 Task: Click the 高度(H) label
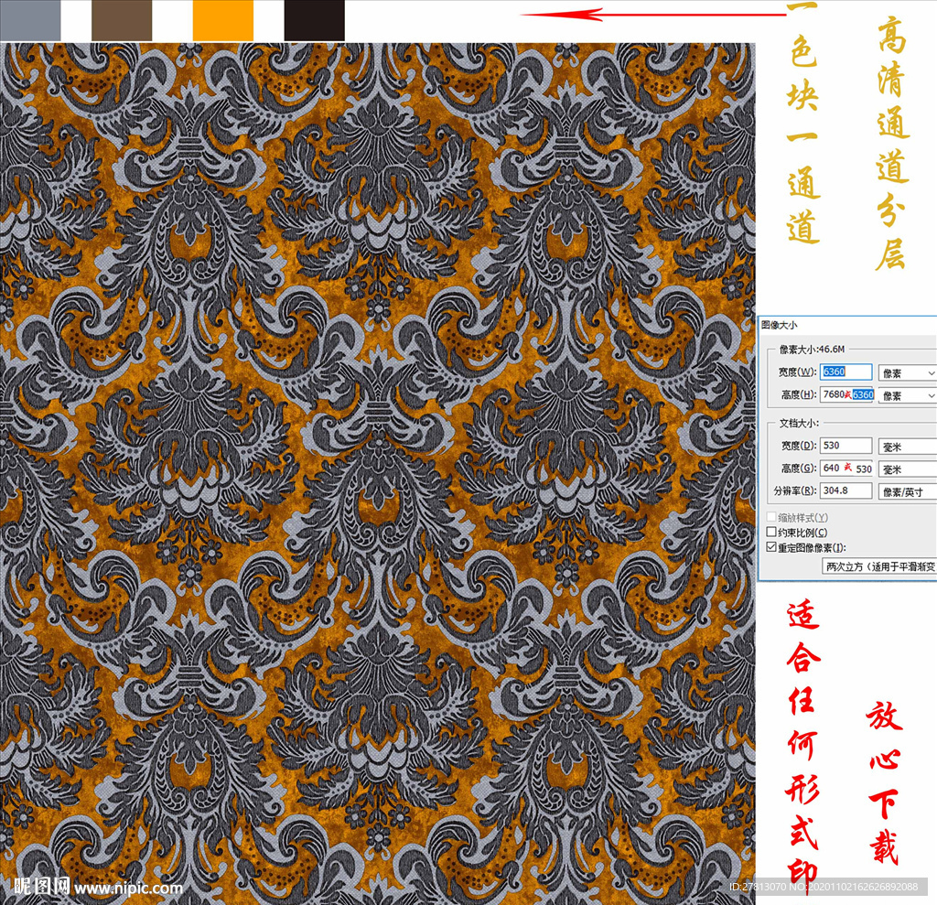(798, 394)
